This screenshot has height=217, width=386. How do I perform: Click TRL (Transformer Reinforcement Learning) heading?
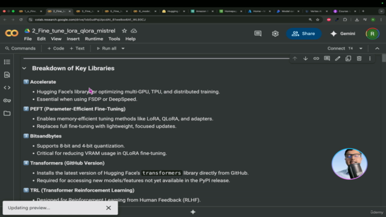pos(82,190)
